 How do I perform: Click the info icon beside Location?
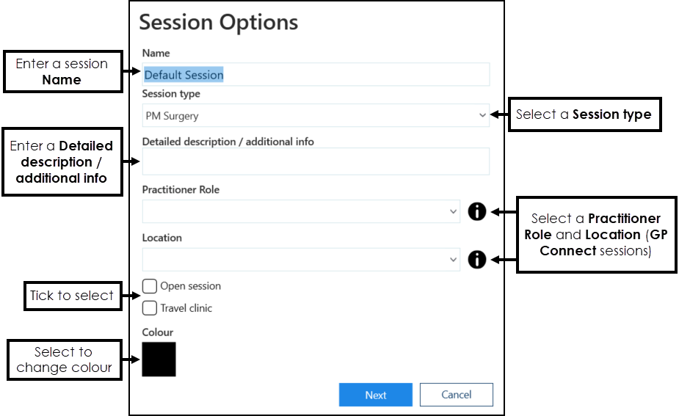pos(477,260)
